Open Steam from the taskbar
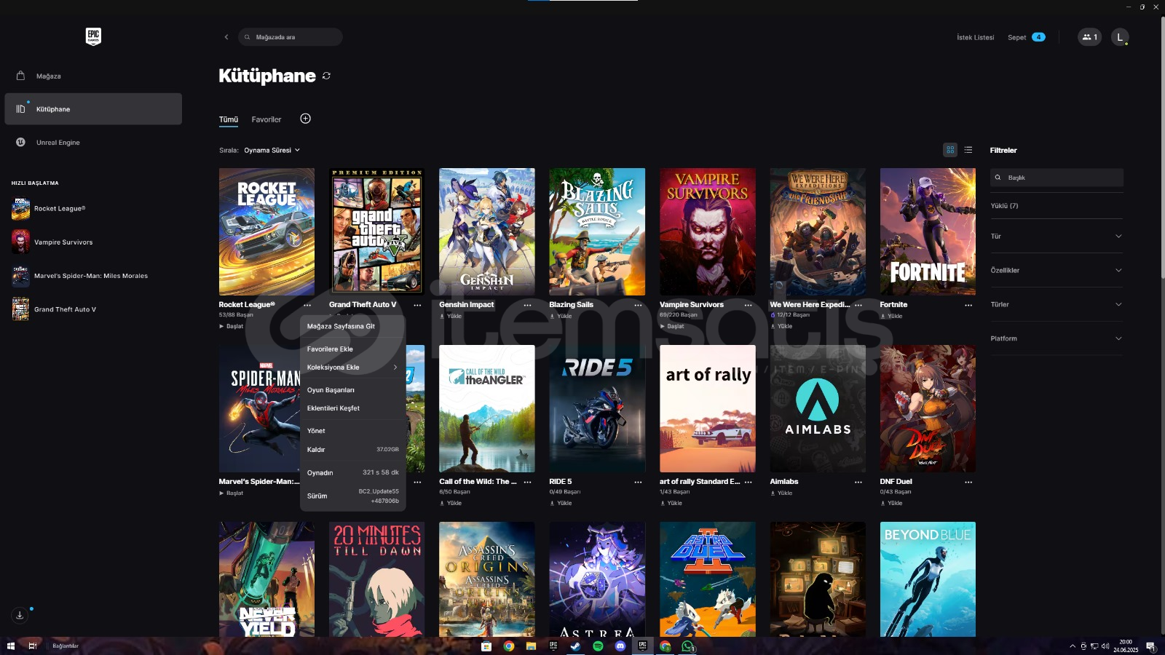Viewport: 1165px width, 655px height. pyautogui.click(x=575, y=646)
